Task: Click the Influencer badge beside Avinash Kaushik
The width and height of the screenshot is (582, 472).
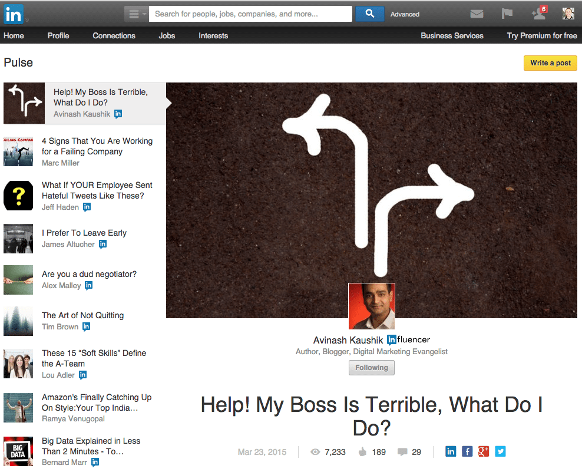Action: [x=408, y=339]
